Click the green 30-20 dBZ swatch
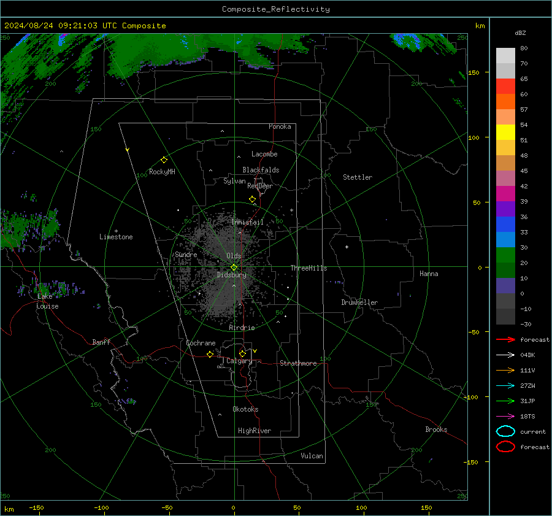Viewport: 552px width, 516px height. tap(505, 255)
